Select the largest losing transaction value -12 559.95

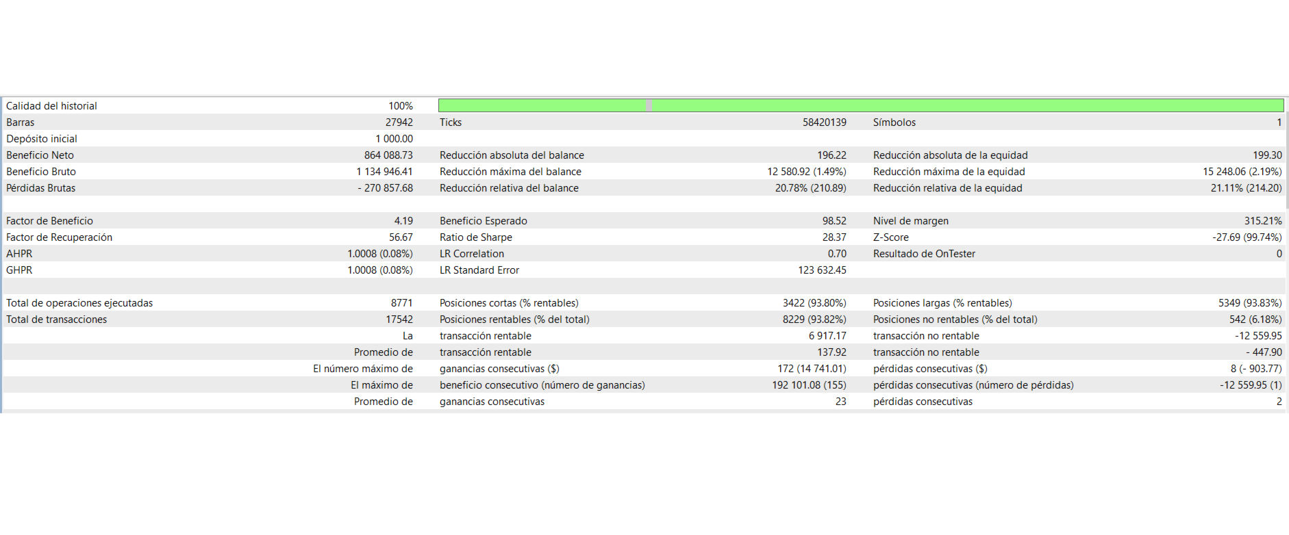point(1258,336)
